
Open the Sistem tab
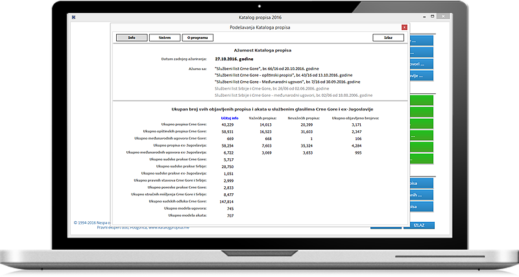click(x=165, y=38)
